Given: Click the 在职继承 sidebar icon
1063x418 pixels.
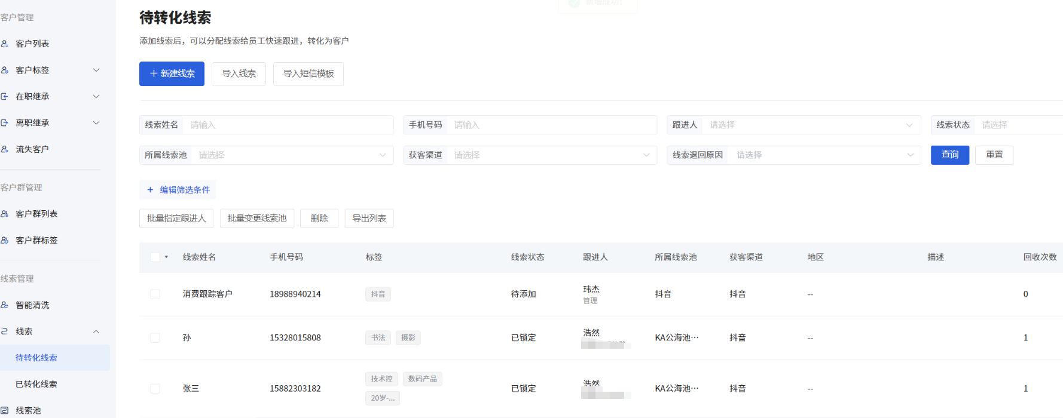Looking at the screenshot, I should pos(4,96).
